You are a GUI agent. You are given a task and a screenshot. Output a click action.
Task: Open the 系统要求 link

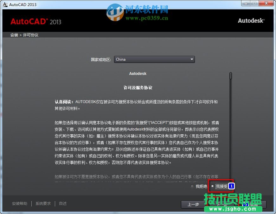[43, 204]
